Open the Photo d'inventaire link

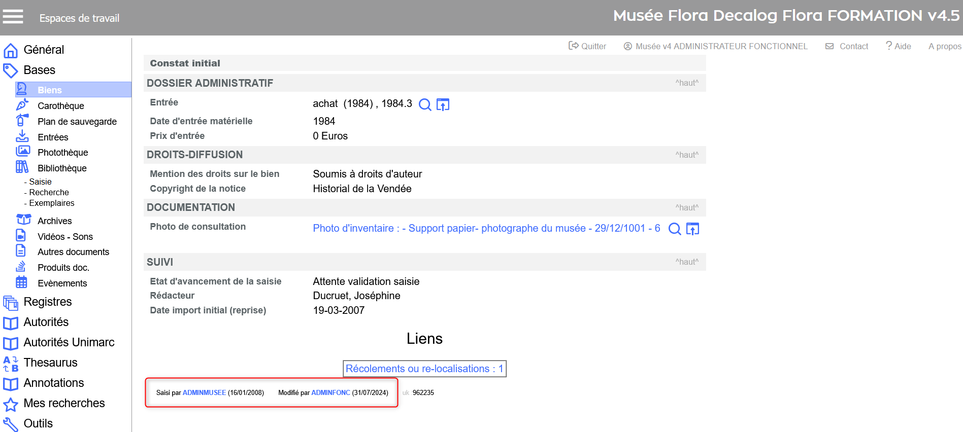pos(486,228)
